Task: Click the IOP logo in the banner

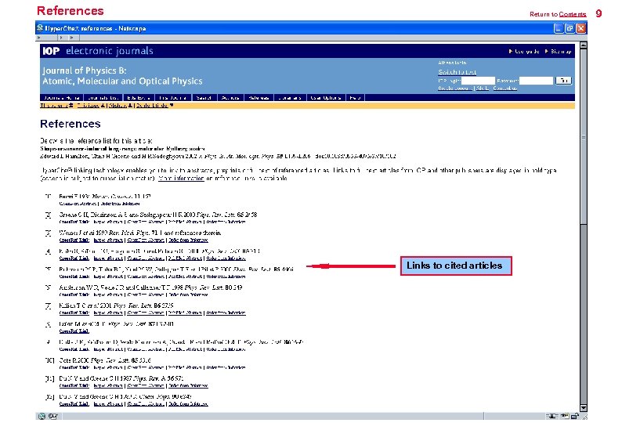Action: (x=51, y=51)
